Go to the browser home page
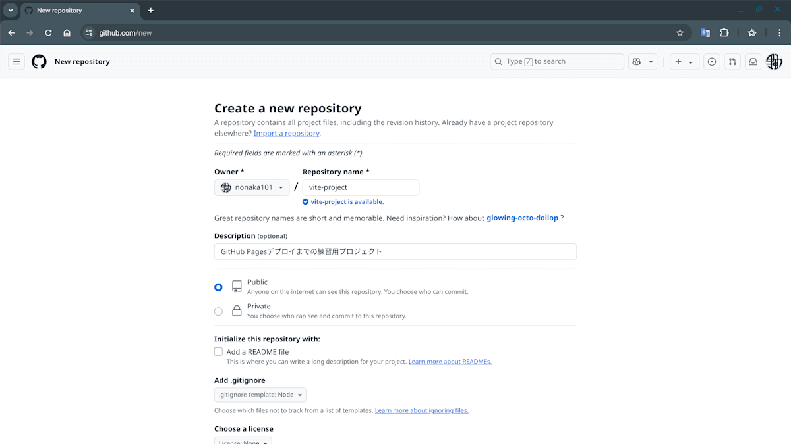 pyautogui.click(x=67, y=33)
